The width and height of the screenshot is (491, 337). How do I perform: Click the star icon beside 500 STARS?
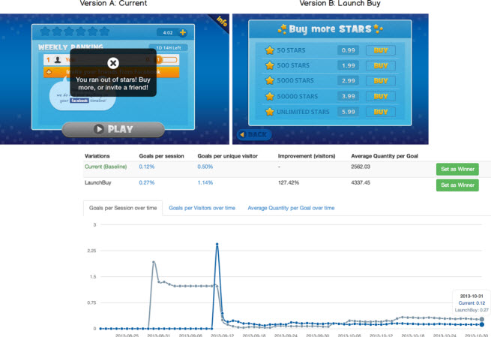click(x=270, y=65)
